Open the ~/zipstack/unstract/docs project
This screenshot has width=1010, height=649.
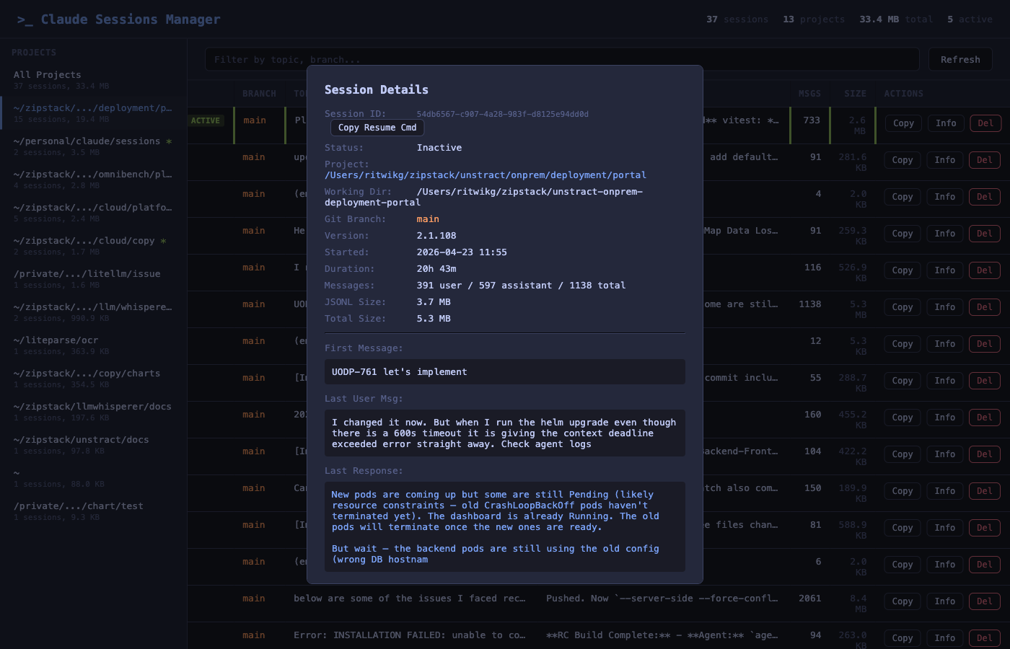pyautogui.click(x=82, y=440)
